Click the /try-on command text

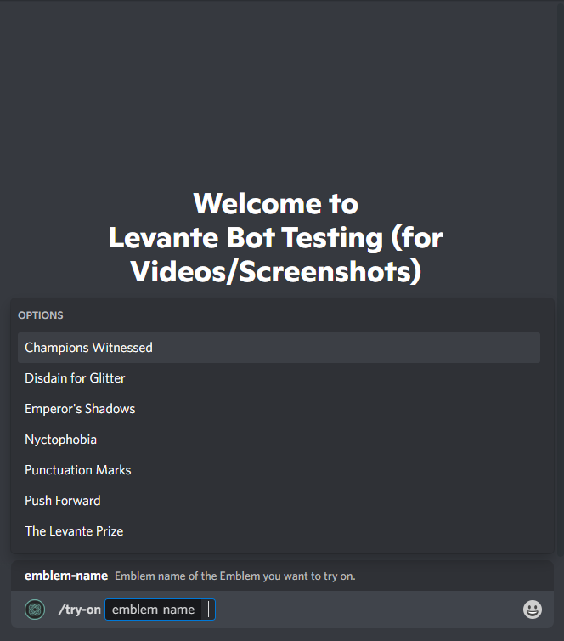tap(79, 610)
